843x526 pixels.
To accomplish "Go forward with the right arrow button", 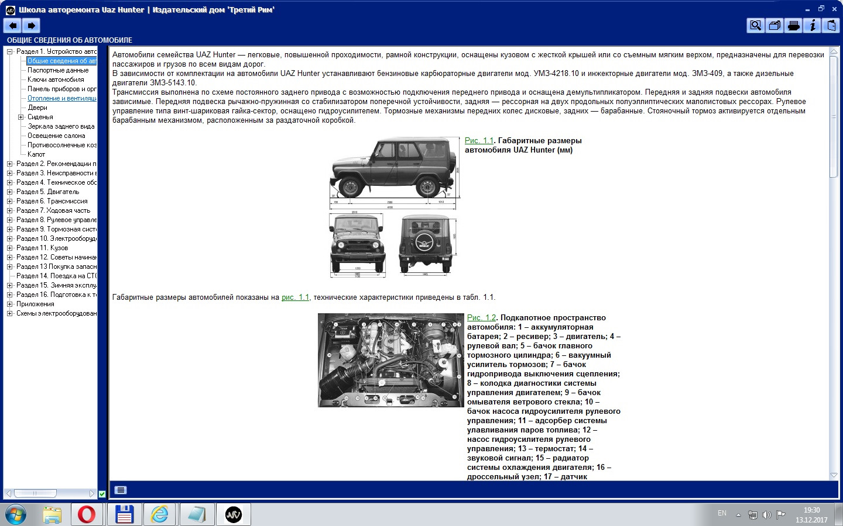I will pos(31,25).
